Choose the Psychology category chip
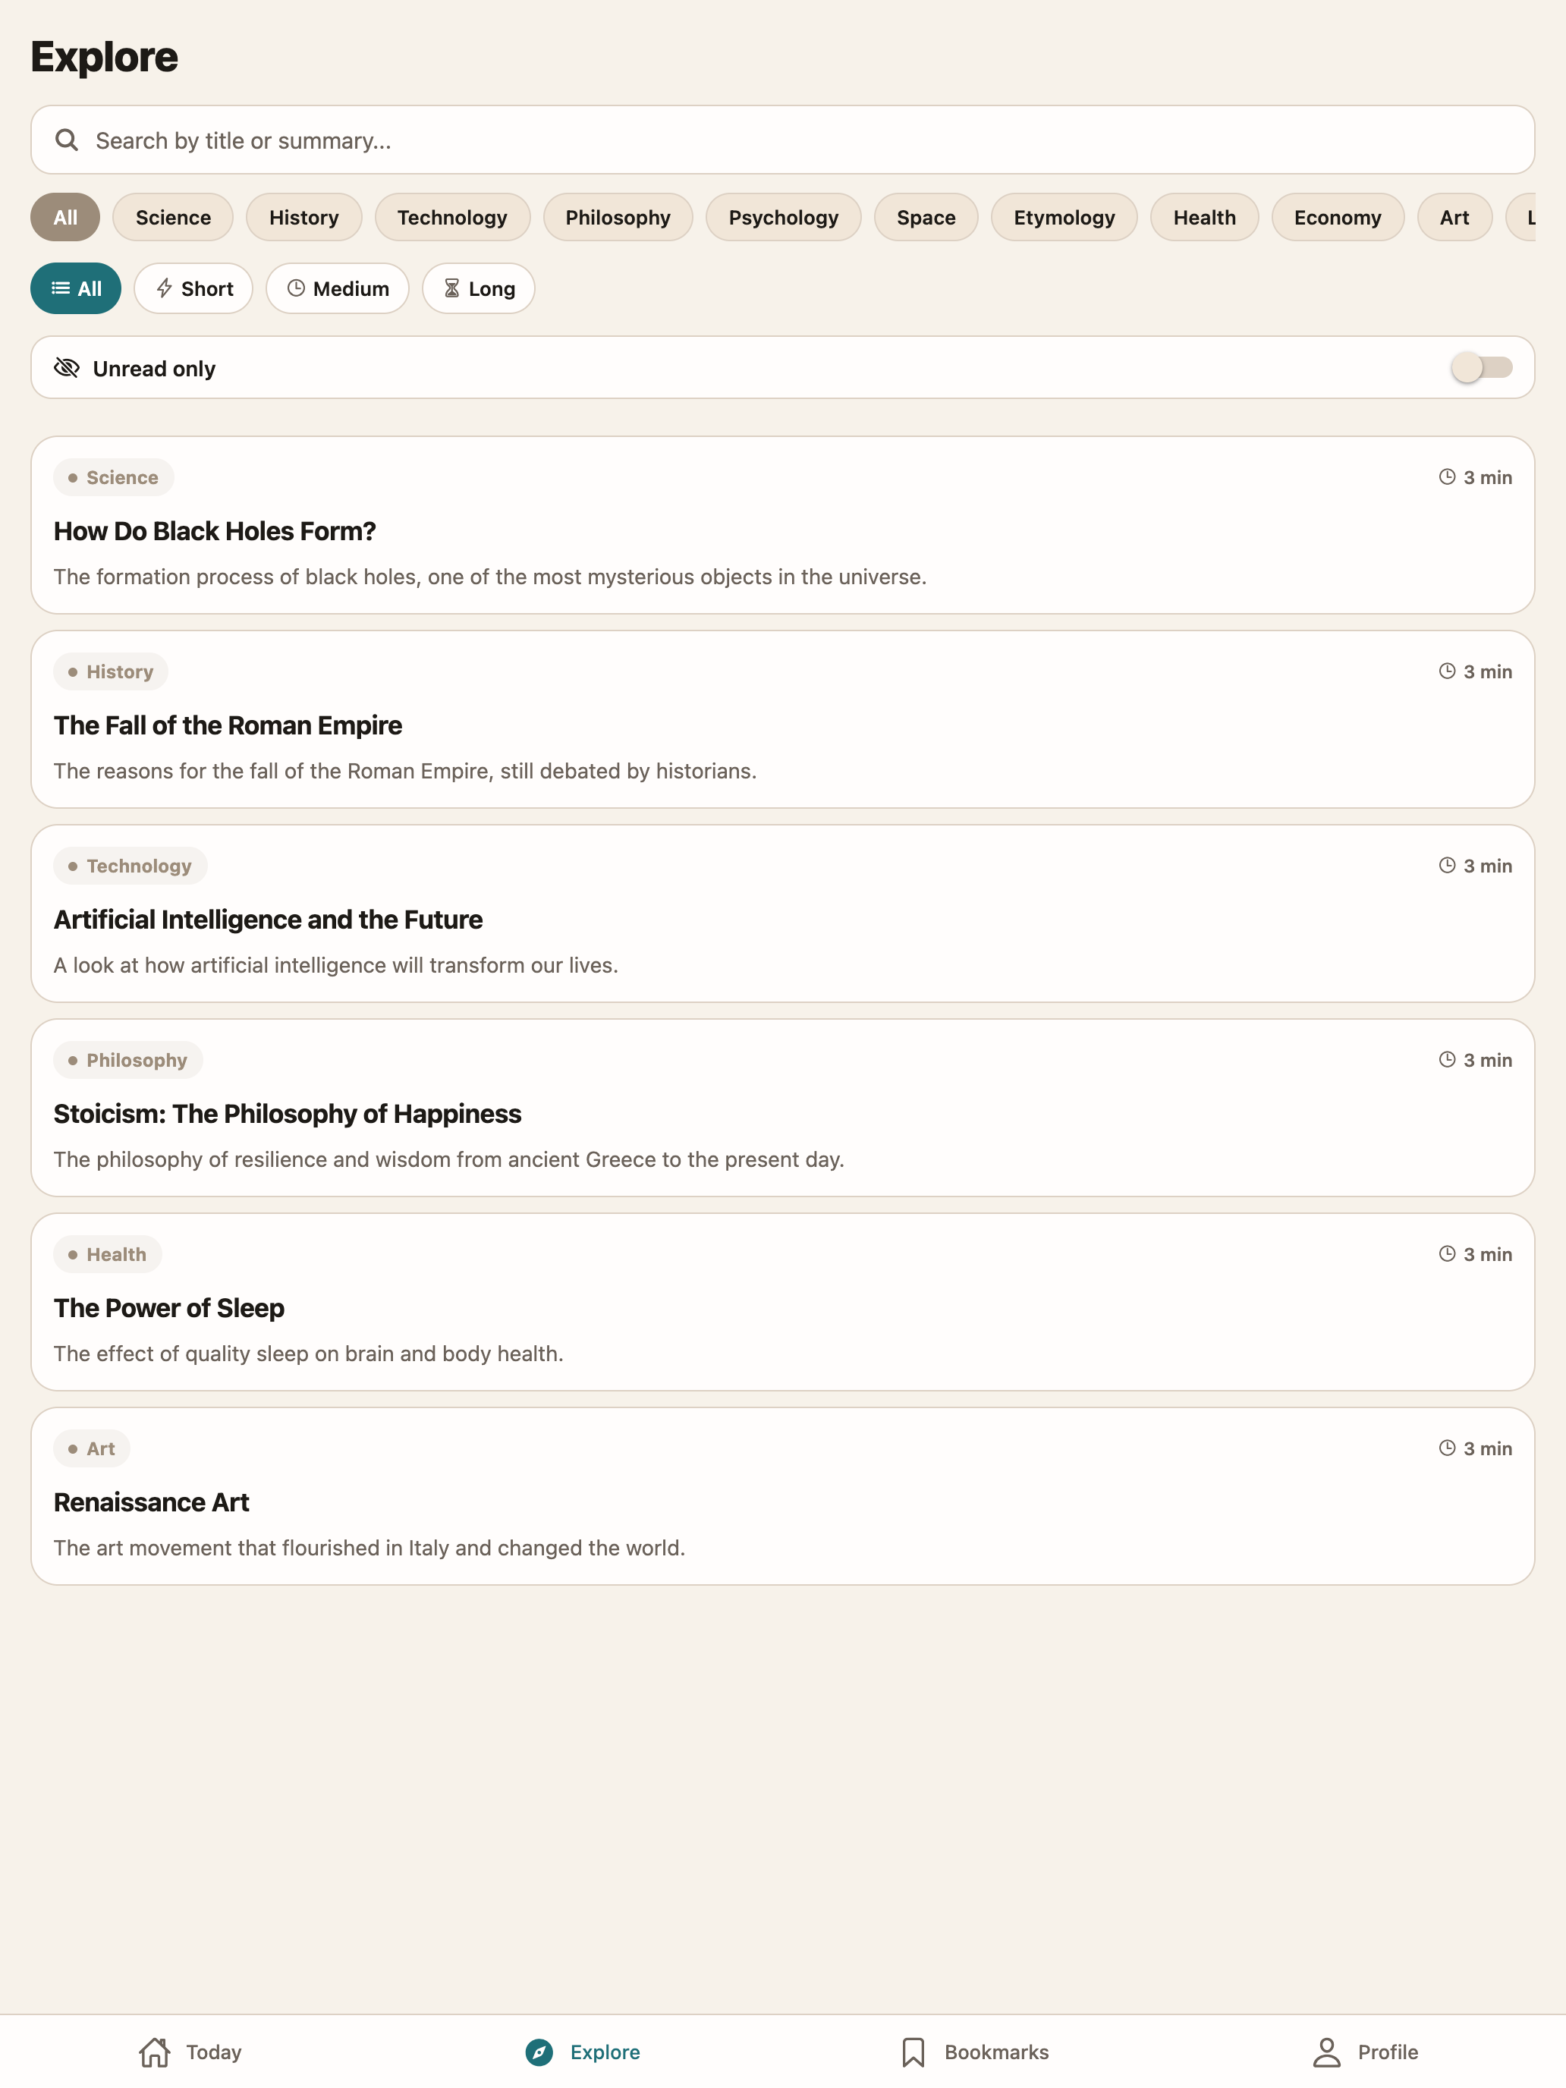1566x2088 pixels. pos(782,217)
